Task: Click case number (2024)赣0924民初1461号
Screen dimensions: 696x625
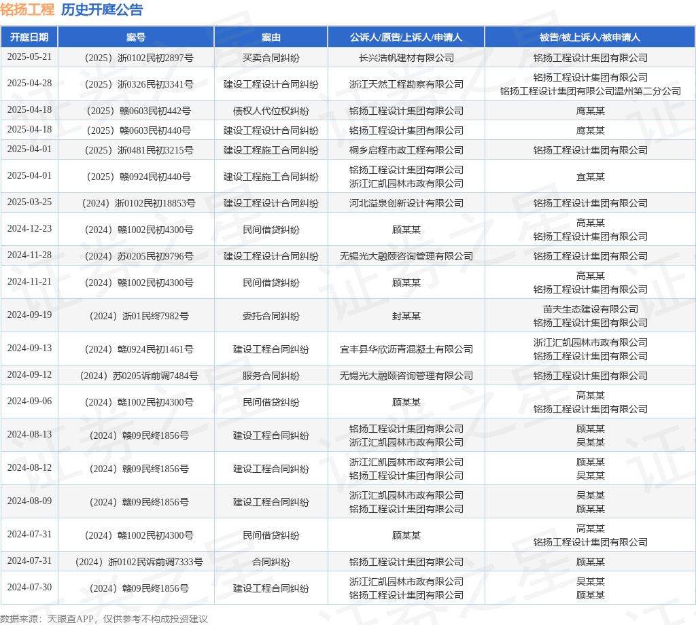Action: pos(139,350)
